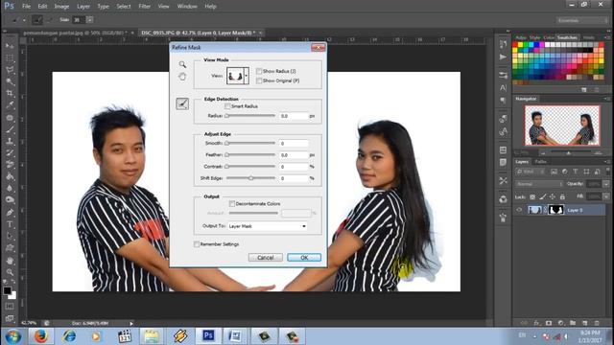Click the Navigator preview thumbnail
614x345 pixels.
point(562,126)
